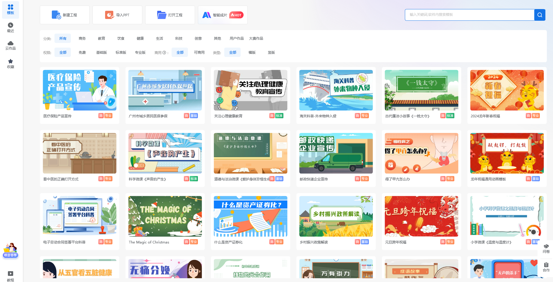Open the 温度与温度计 science template thumbnail

[x=507, y=216]
